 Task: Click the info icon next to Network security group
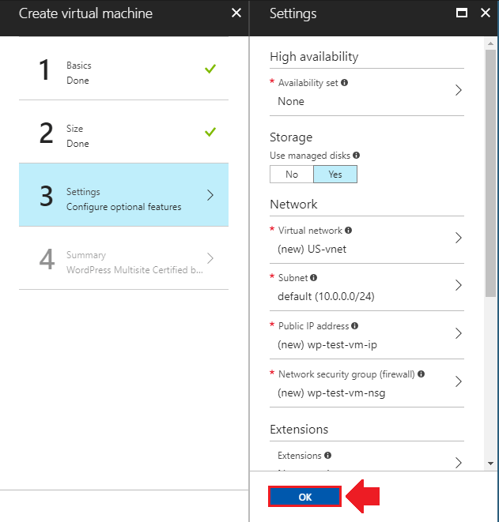[421, 374]
